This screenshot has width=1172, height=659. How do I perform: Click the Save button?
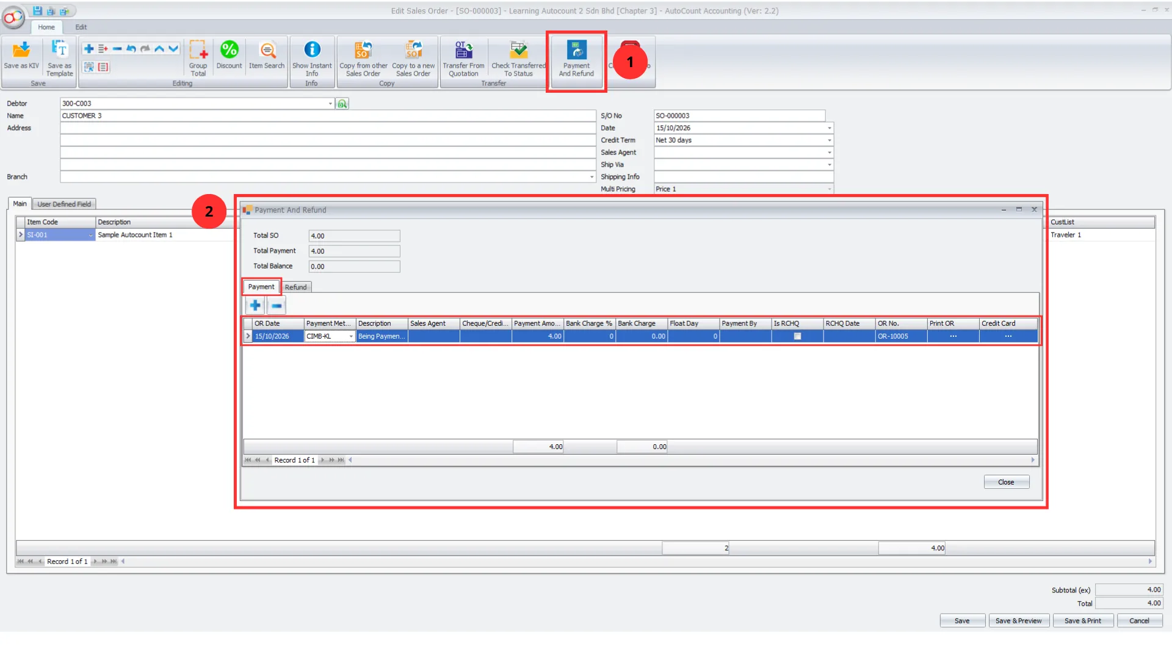click(962, 621)
